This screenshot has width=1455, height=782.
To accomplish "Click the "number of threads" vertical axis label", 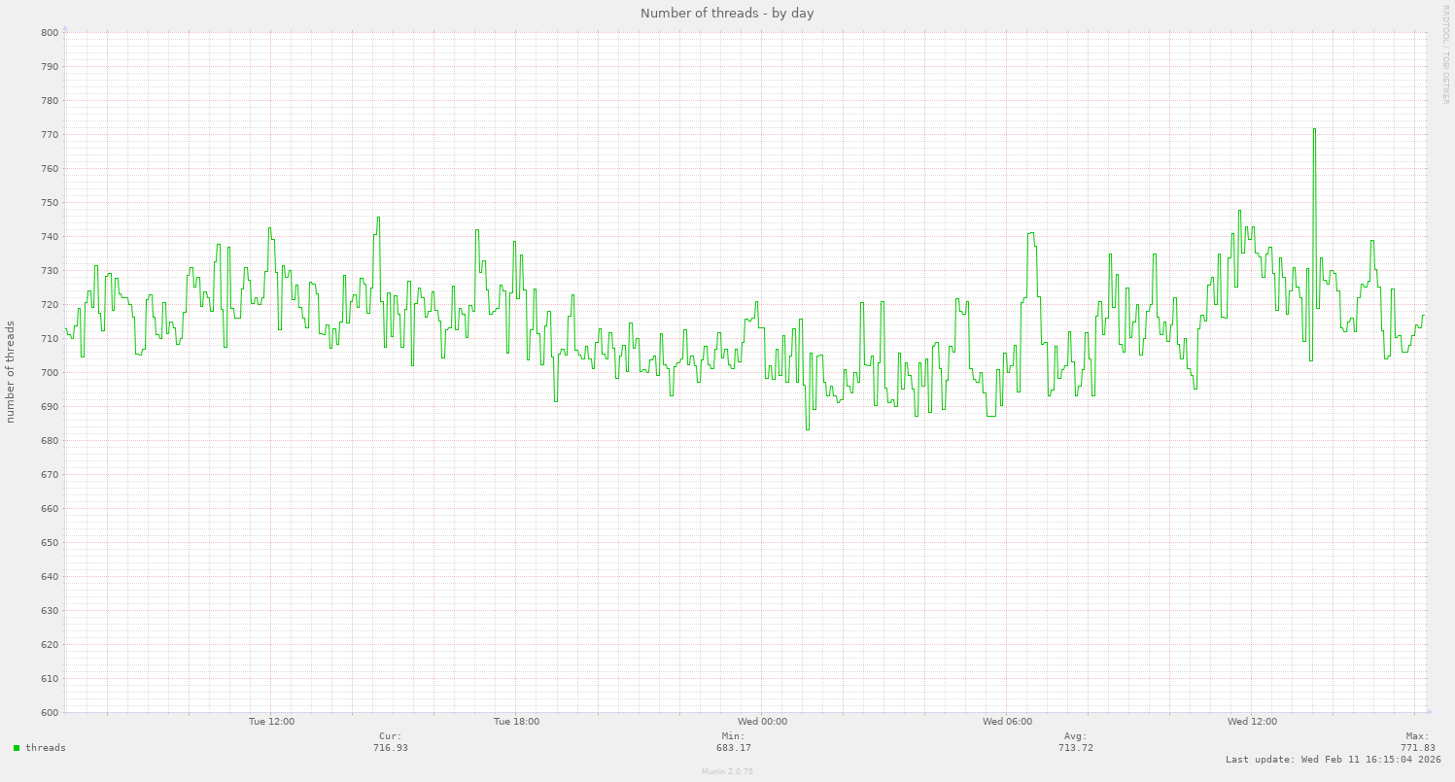I will pyautogui.click(x=11, y=372).
